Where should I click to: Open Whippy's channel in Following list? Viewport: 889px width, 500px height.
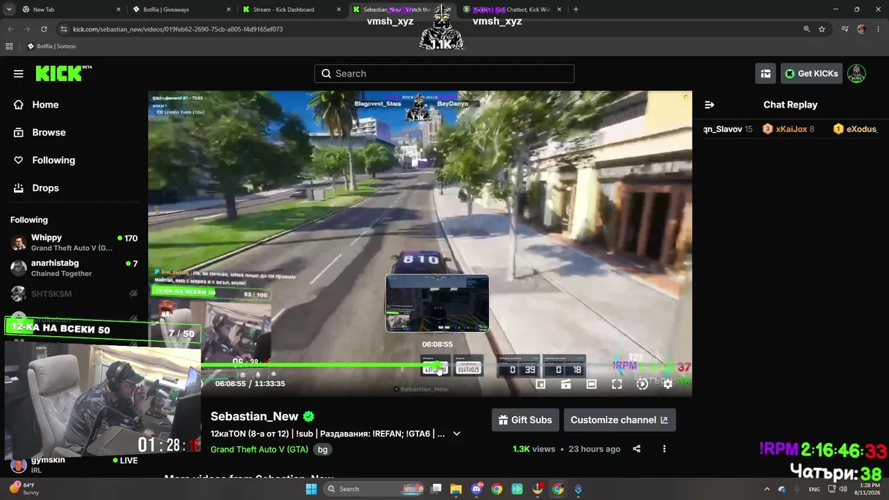[74, 242]
